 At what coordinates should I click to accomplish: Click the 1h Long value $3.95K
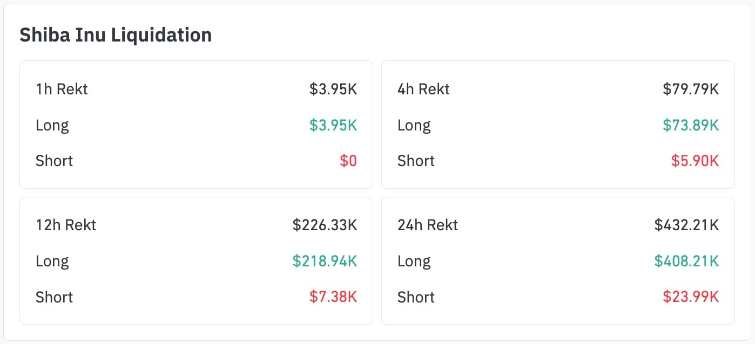point(333,125)
